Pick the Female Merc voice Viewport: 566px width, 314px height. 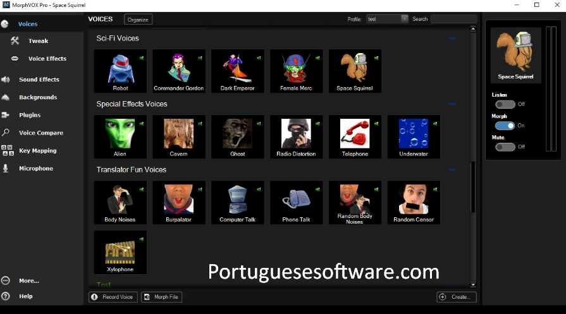[x=296, y=71]
